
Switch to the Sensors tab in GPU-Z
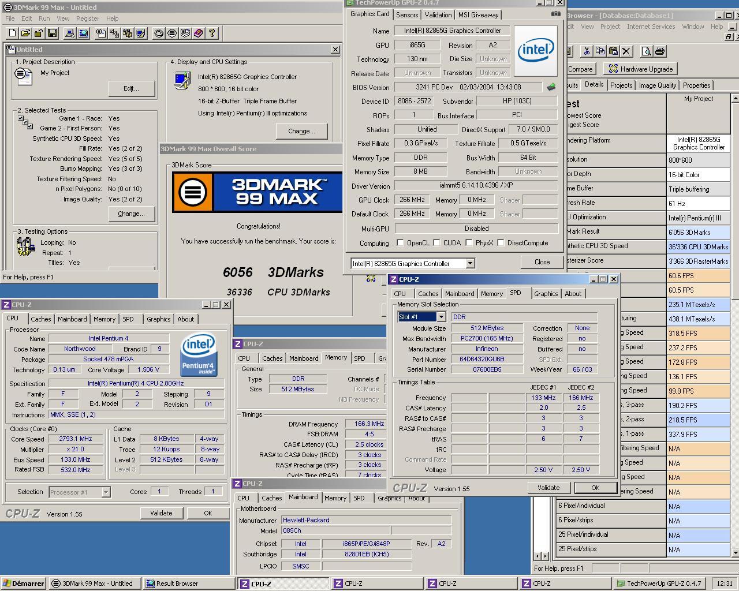(407, 14)
